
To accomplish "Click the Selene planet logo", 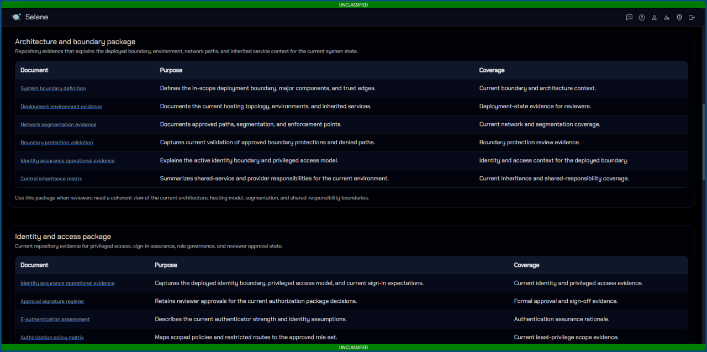I will 16,17.
